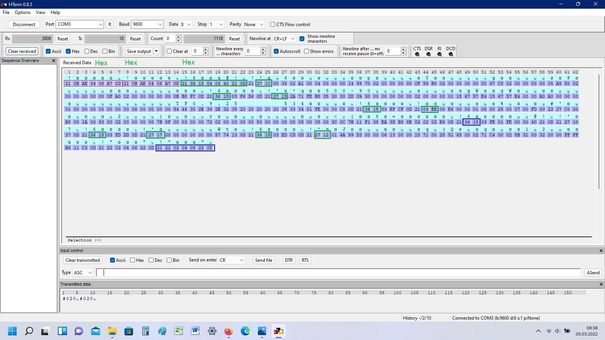Open Send on enter CR dropdown

click(231, 260)
